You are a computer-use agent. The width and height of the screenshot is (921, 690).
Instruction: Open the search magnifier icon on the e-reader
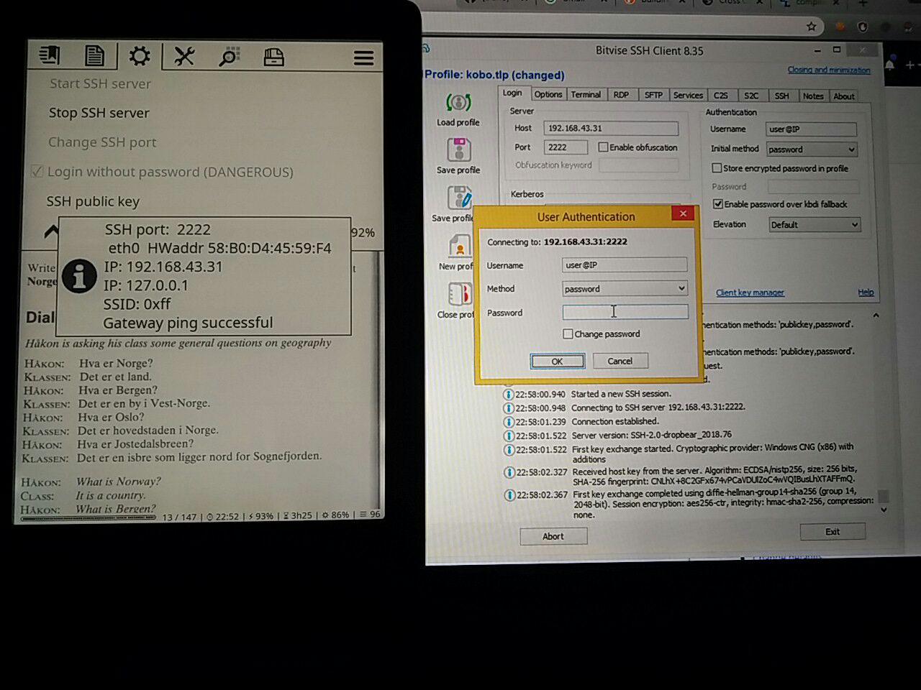(x=229, y=55)
